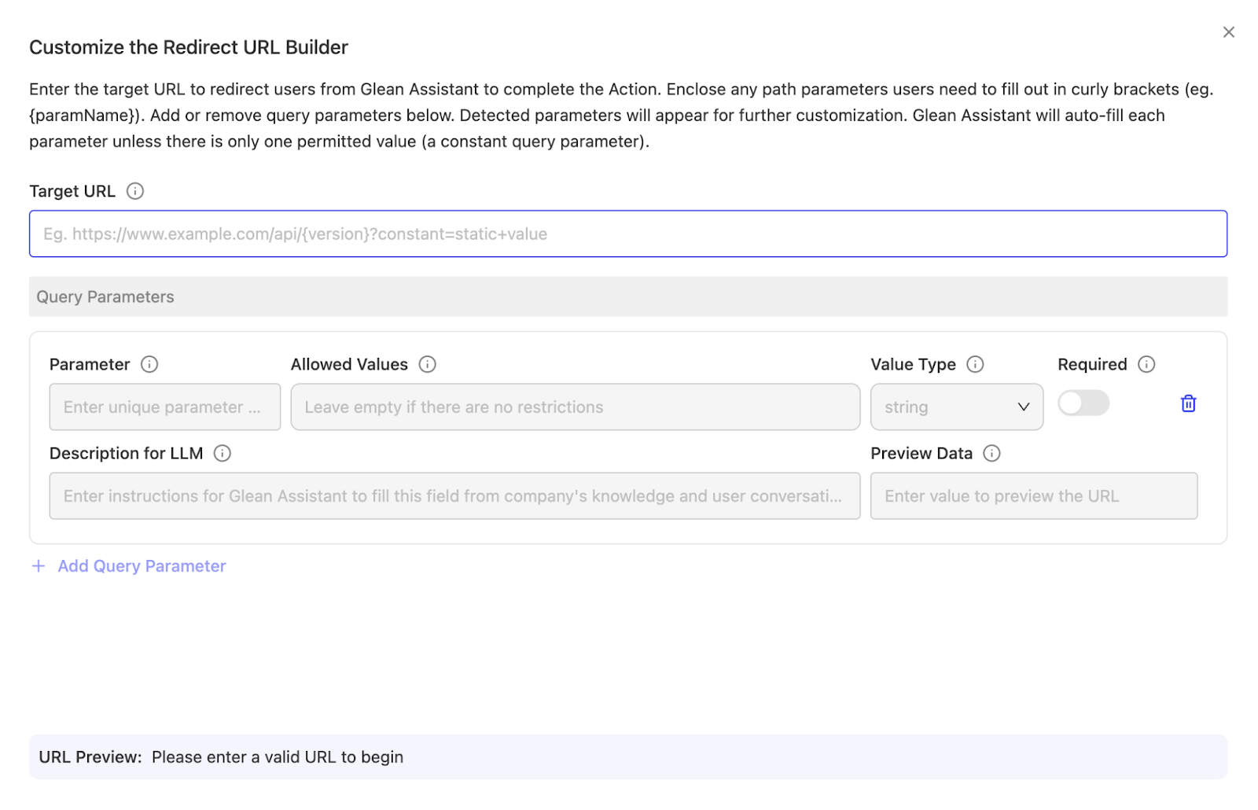Image resolution: width=1258 pixels, height=810 pixels.
Task: Click the Description for LLM instructions field
Action: pos(454,495)
